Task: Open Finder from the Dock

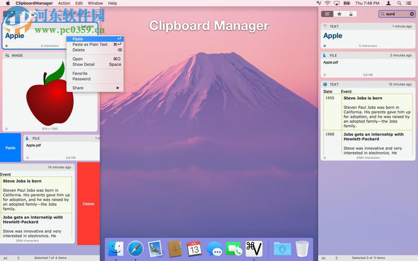Action: coord(115,248)
